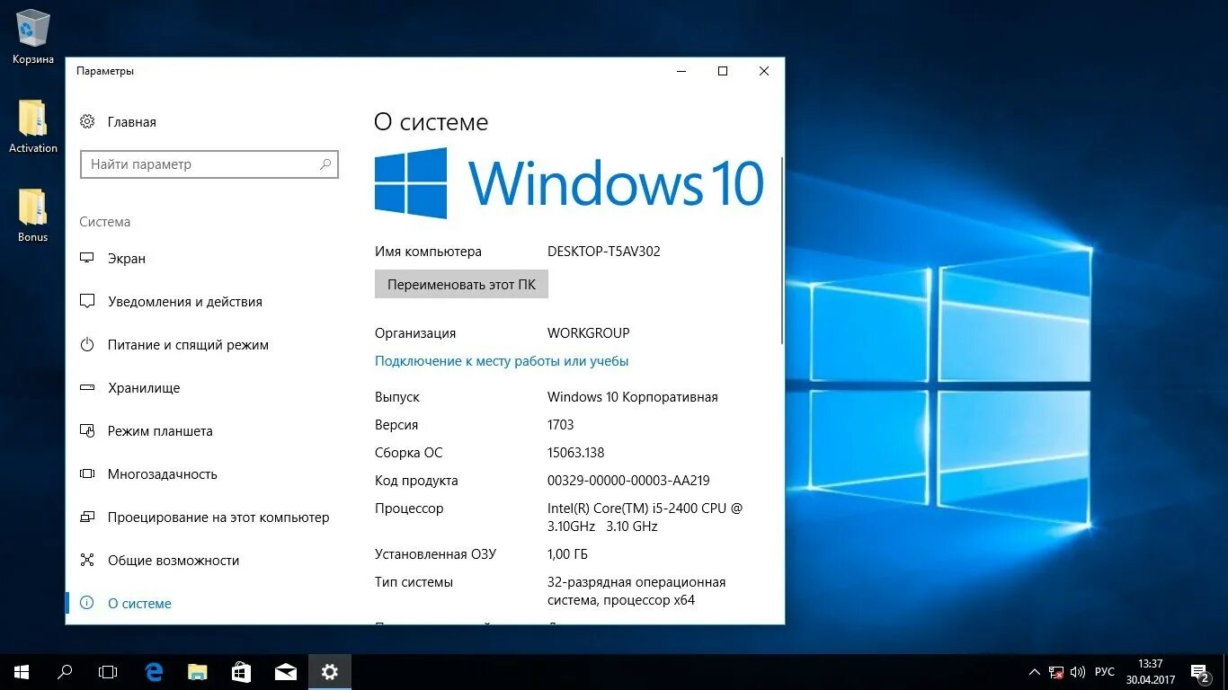Click the РУС input language indicator
Image resolution: width=1228 pixels, height=690 pixels.
point(1105,672)
